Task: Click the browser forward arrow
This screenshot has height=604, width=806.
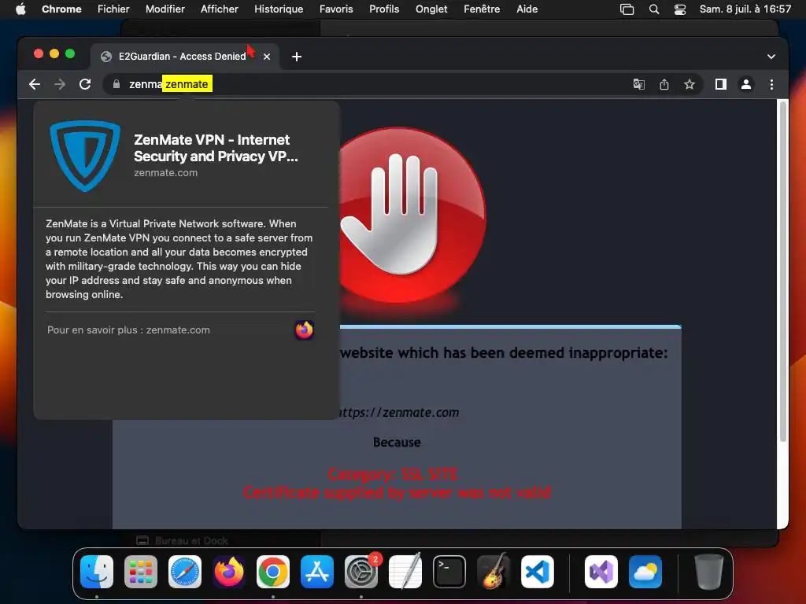Action: (60, 84)
